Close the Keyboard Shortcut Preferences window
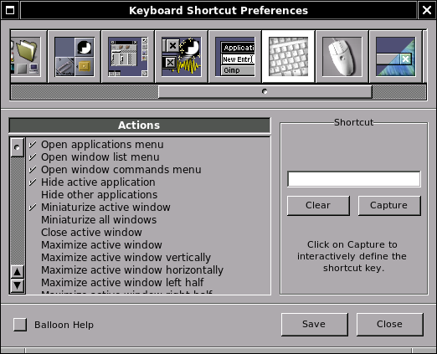This screenshot has width=437, height=354. pos(427,10)
